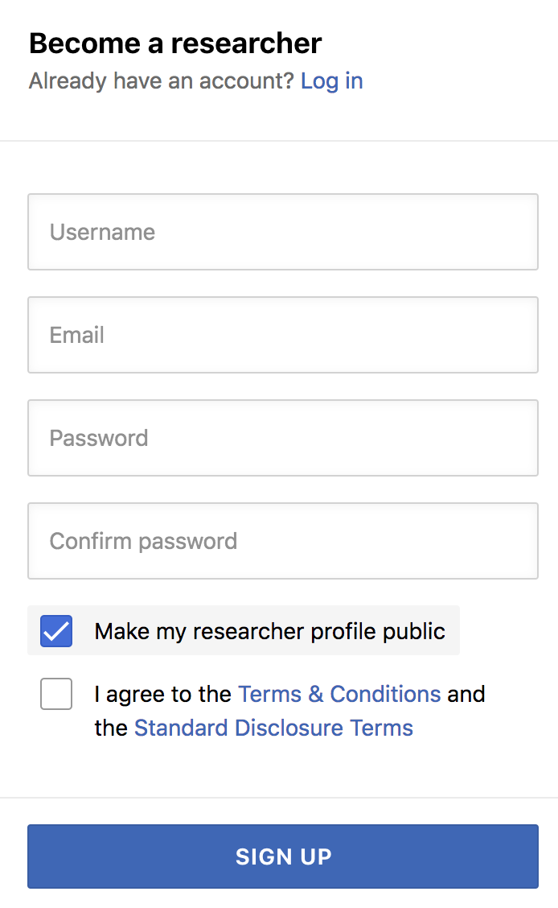Image resolution: width=558 pixels, height=908 pixels.
Task: Uncheck the public researcher profile checkbox
Action: point(56,631)
